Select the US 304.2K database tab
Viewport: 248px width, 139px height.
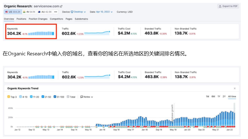click(x=13, y=12)
